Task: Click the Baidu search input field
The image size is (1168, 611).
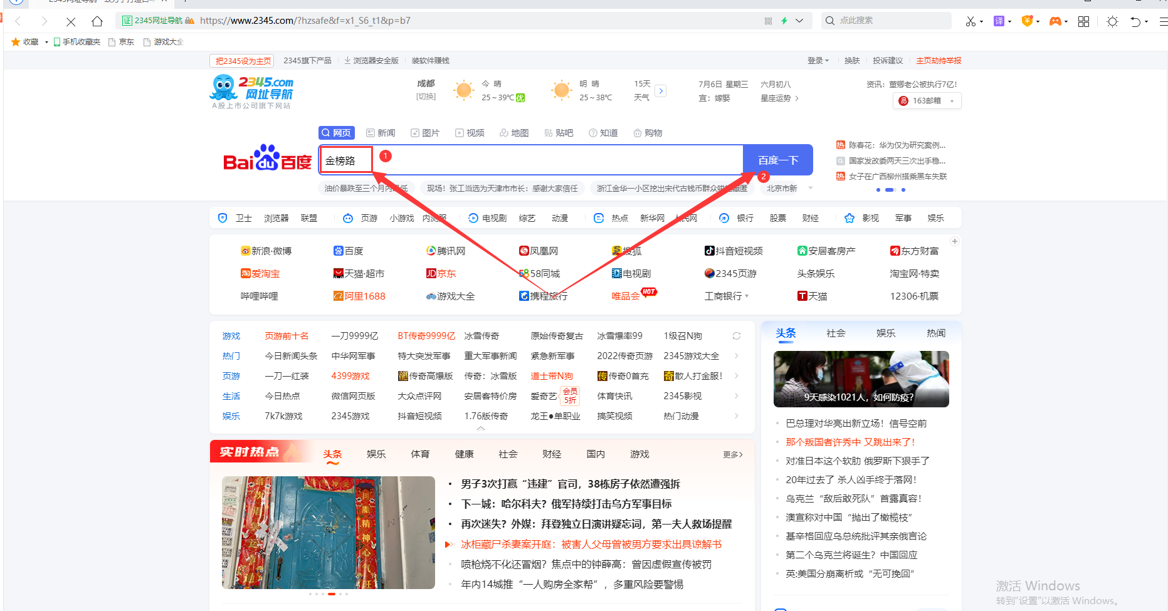Action: 531,160
